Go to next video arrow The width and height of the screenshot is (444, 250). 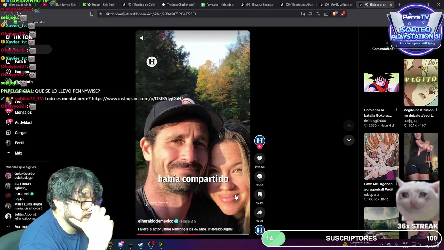(x=349, y=140)
